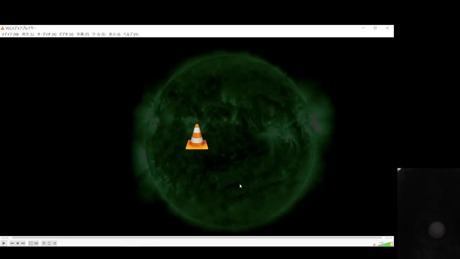Jump to the previous track

(x=12, y=244)
